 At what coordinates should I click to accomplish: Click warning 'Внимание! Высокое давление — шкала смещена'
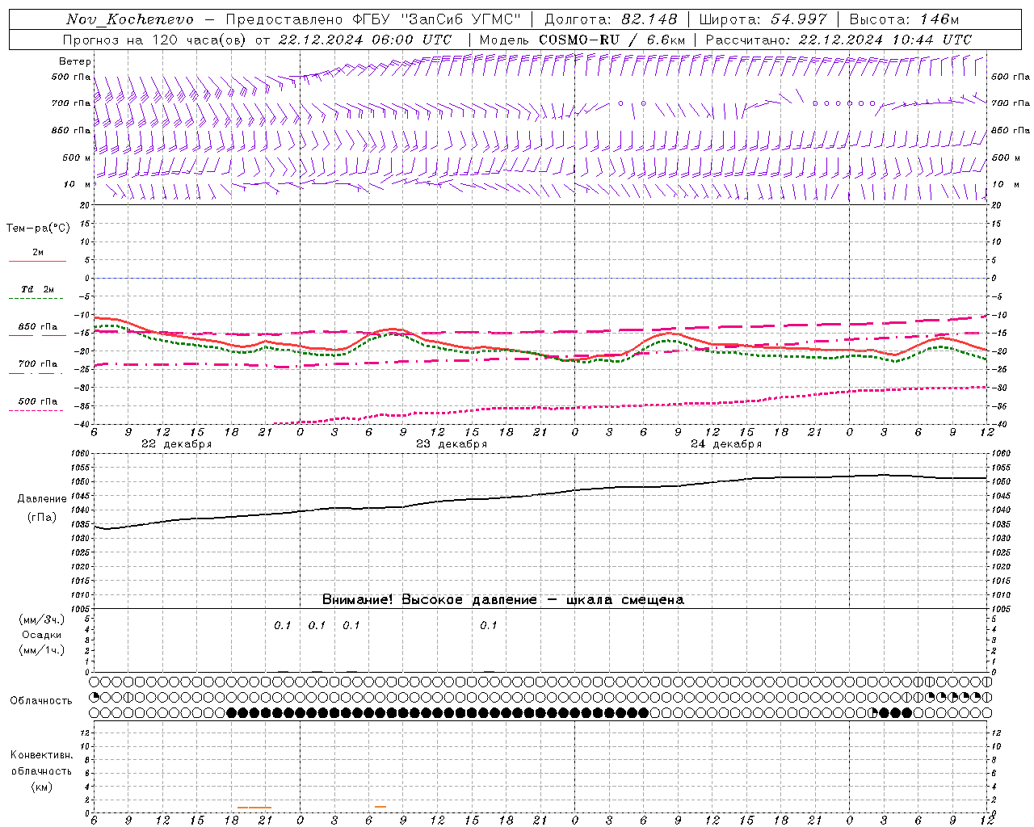click(503, 600)
